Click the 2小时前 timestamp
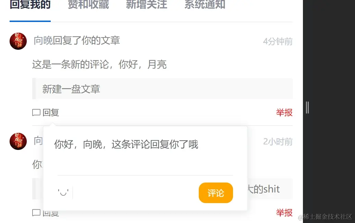This screenshot has height=223, width=355. coord(278,142)
